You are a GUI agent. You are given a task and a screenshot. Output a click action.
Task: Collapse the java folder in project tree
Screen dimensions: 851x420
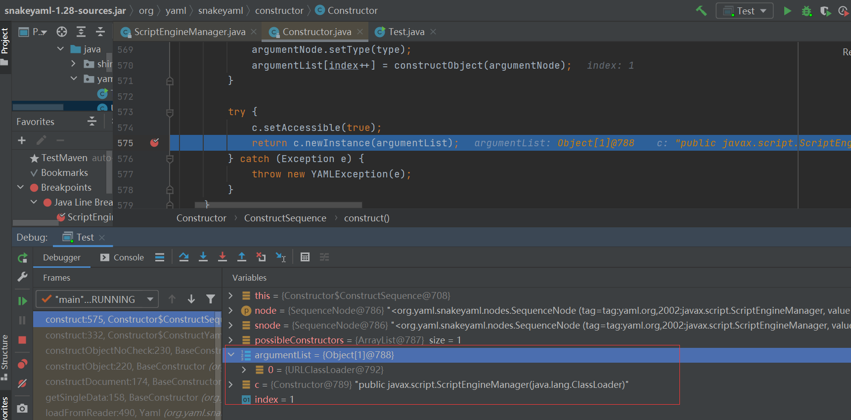pos(60,49)
